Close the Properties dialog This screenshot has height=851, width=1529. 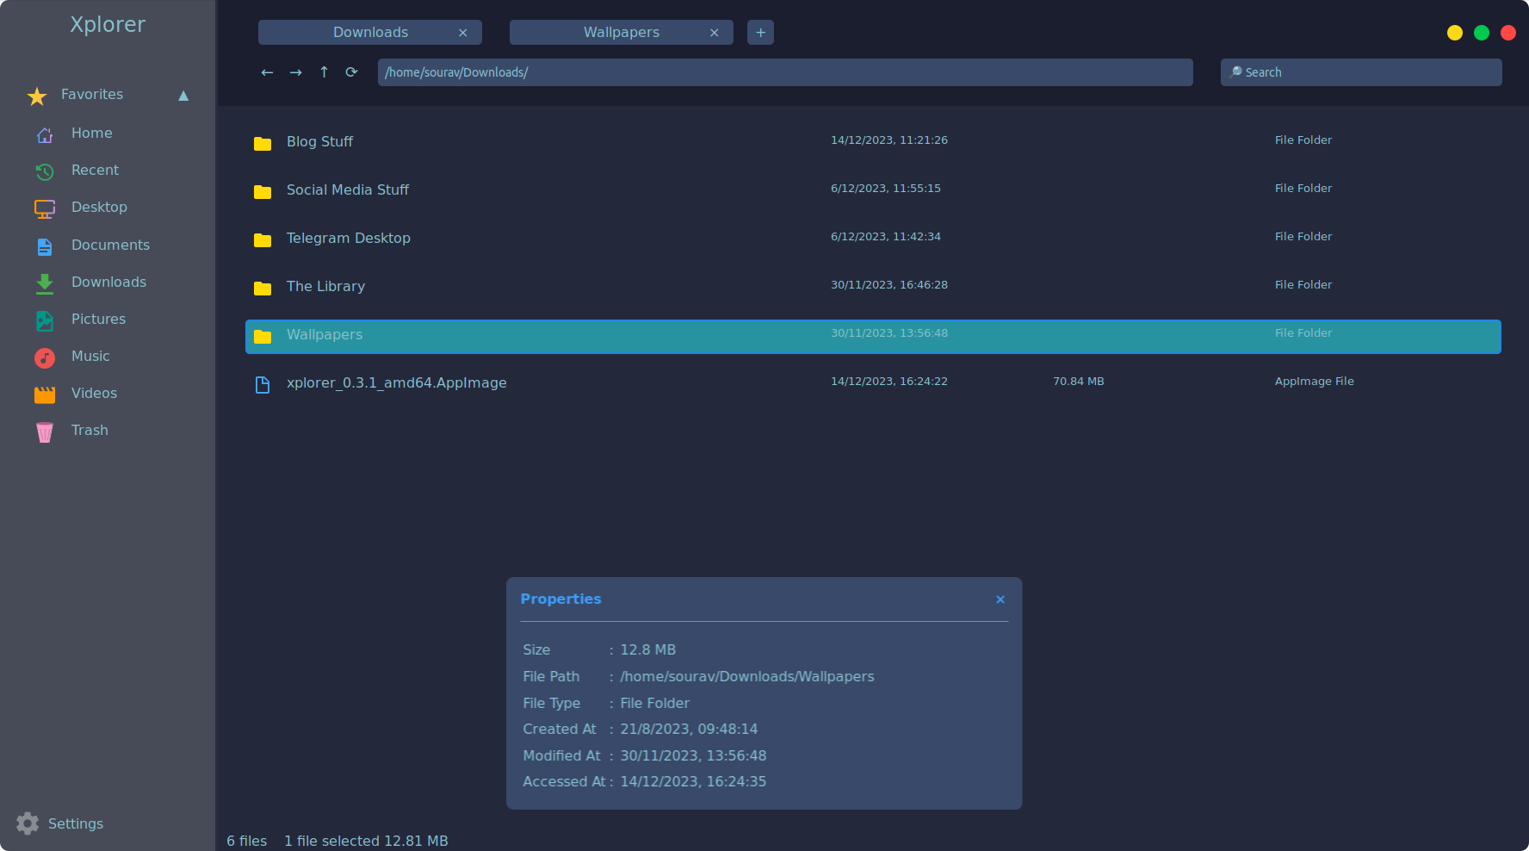point(1000,599)
